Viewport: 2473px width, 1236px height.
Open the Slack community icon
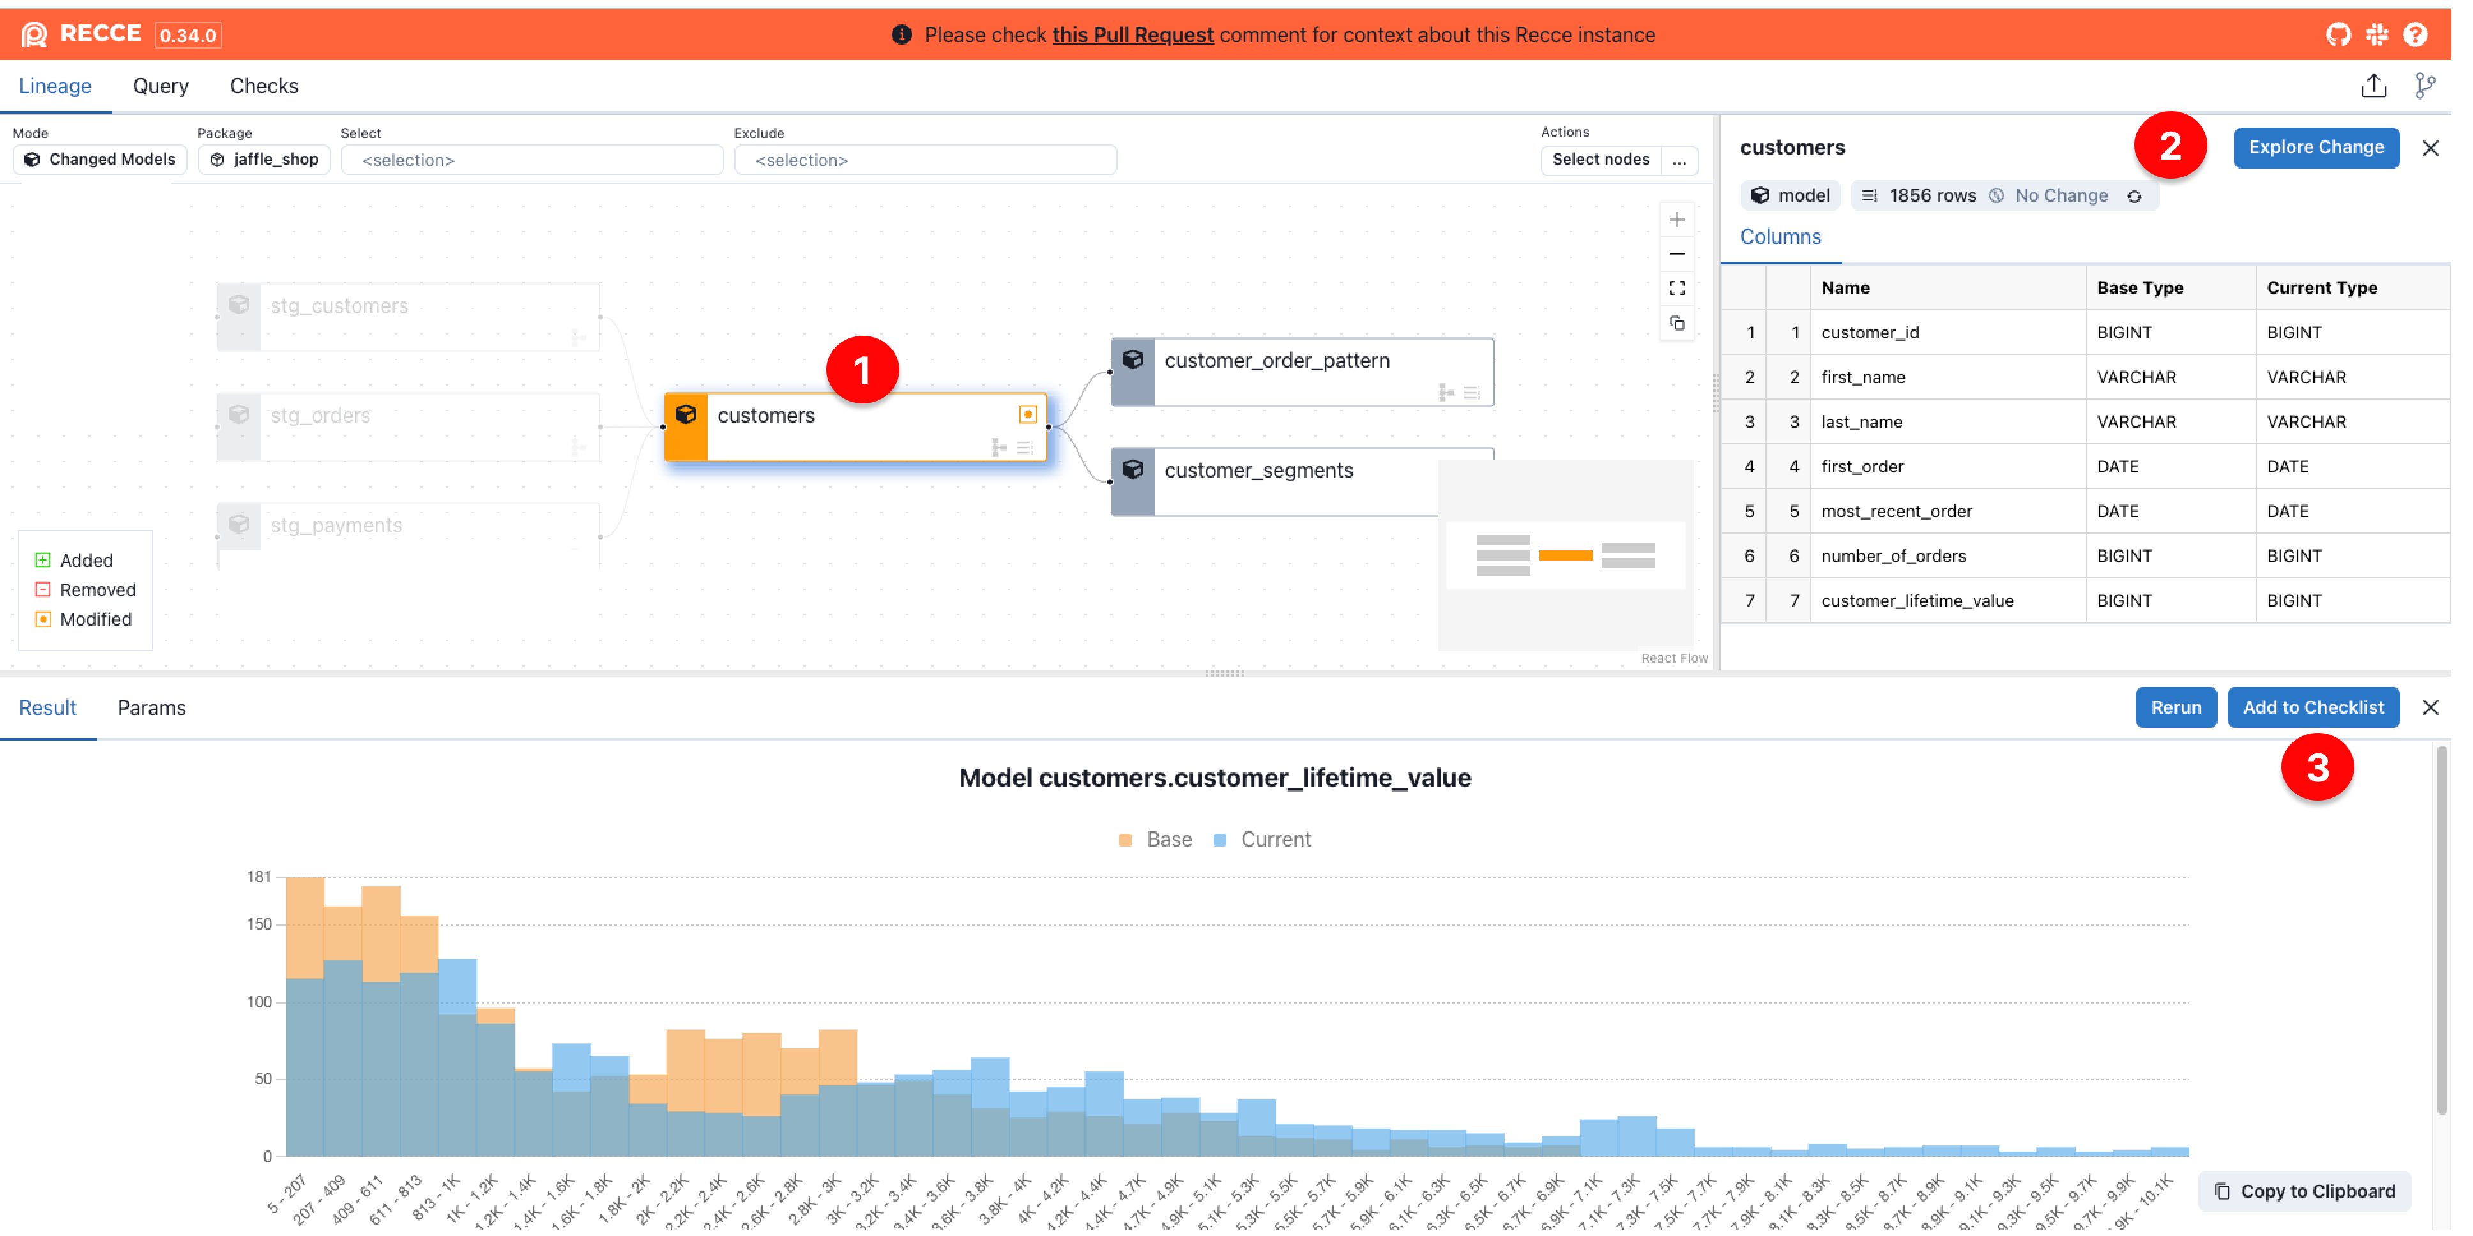coord(2377,34)
